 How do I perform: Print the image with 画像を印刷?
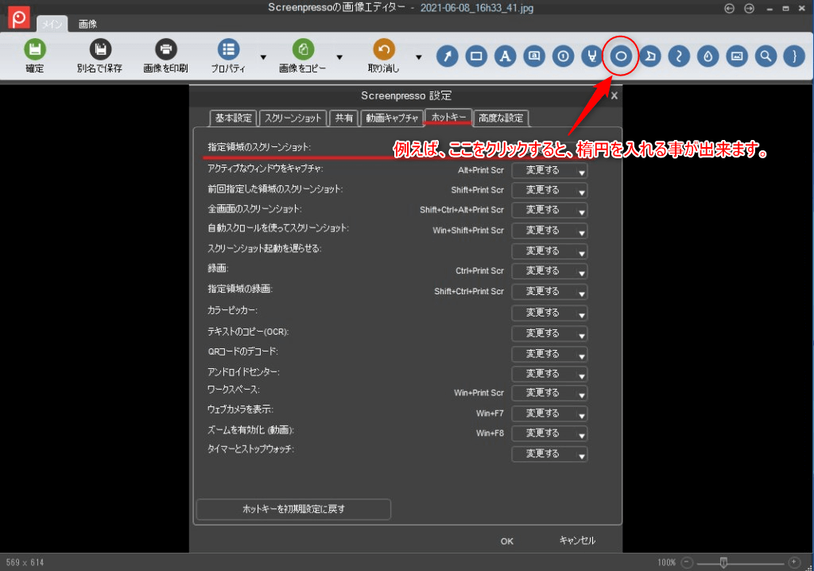point(165,49)
